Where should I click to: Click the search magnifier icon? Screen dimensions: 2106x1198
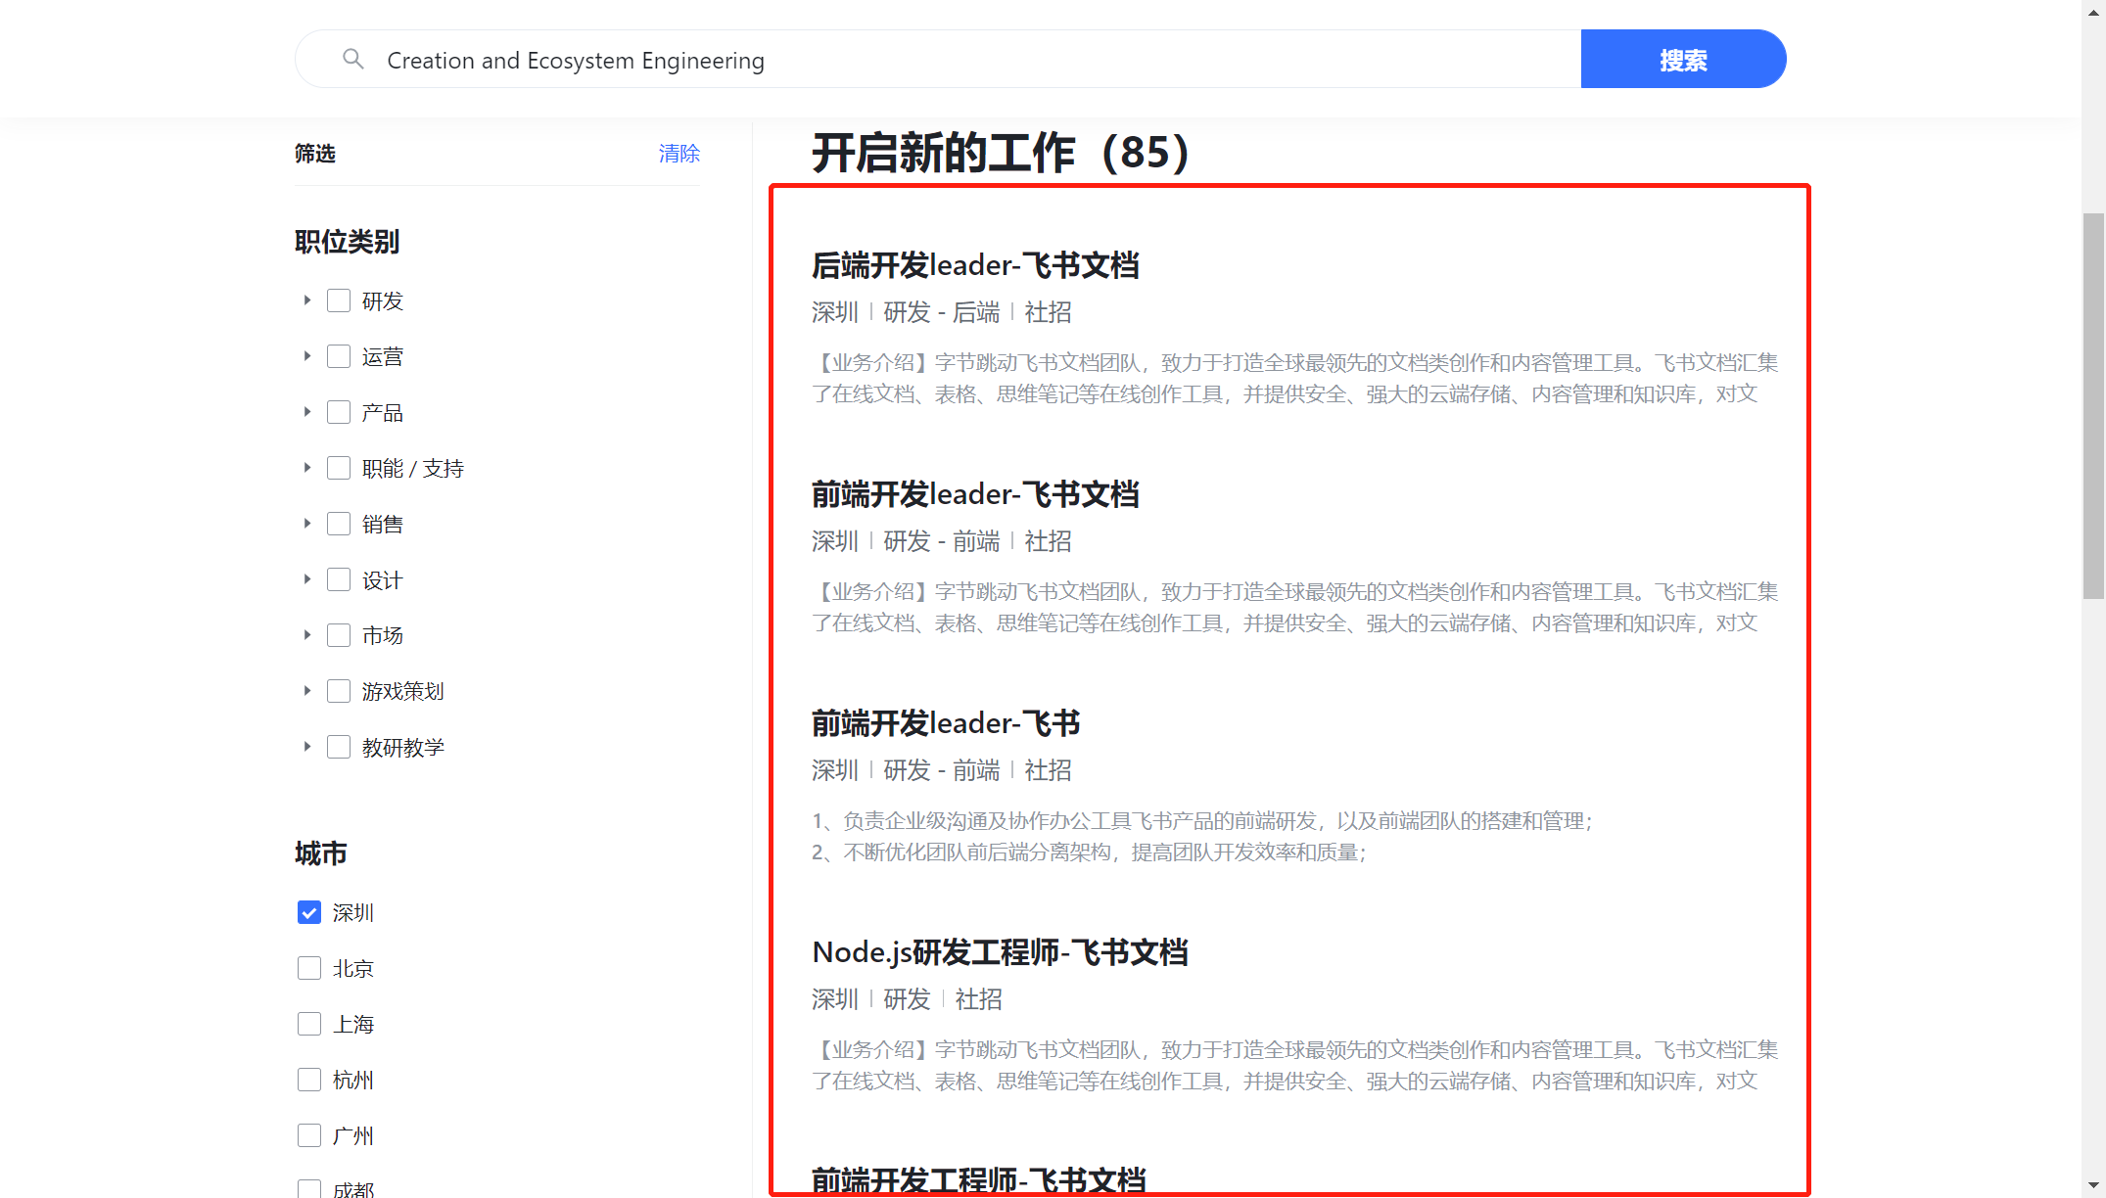pos(353,60)
